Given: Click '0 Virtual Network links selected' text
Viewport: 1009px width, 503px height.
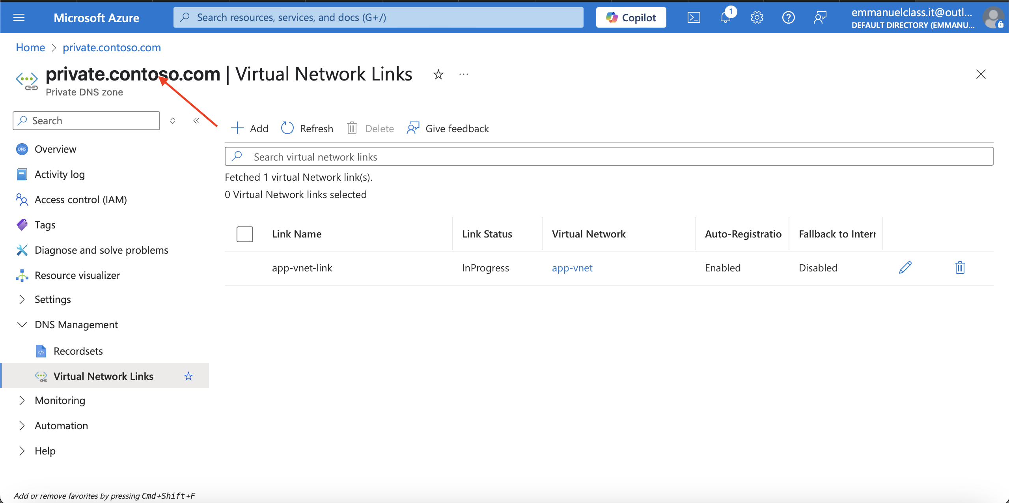Looking at the screenshot, I should [x=296, y=194].
